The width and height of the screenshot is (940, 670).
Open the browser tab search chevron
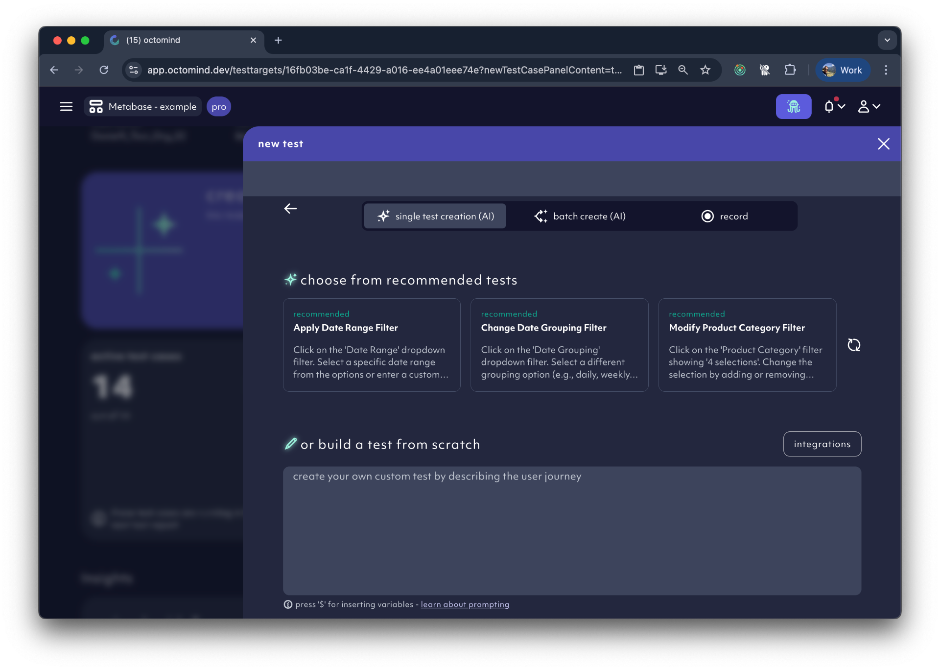887,40
